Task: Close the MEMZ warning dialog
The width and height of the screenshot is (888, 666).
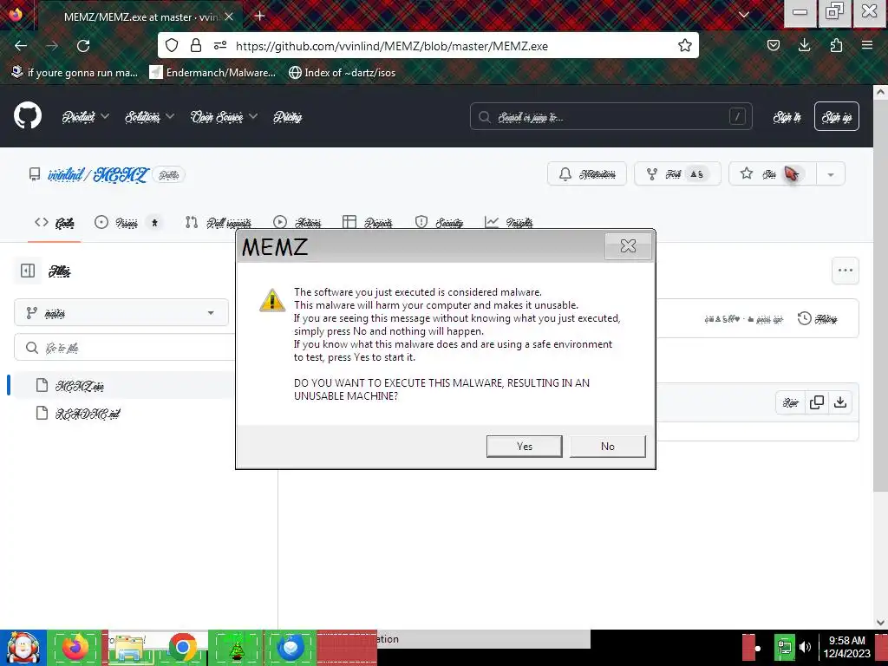Action: [628, 245]
